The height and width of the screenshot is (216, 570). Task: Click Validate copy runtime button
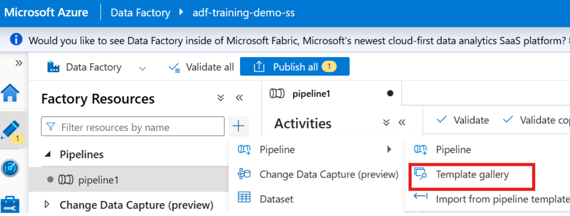coord(536,120)
